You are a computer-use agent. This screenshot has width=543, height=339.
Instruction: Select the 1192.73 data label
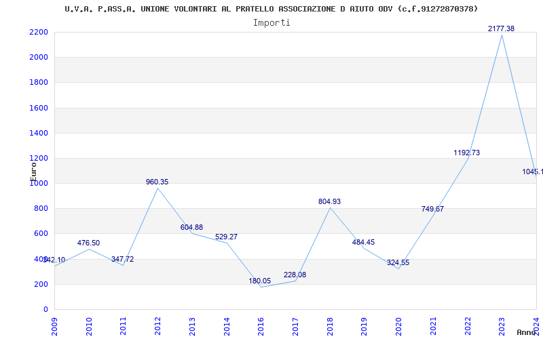pos(467,153)
